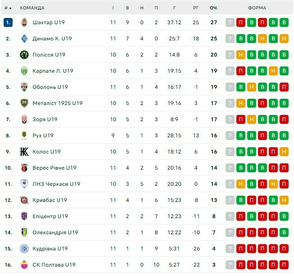
Task: Click the КОМАНДА column header
Action: [32, 8]
